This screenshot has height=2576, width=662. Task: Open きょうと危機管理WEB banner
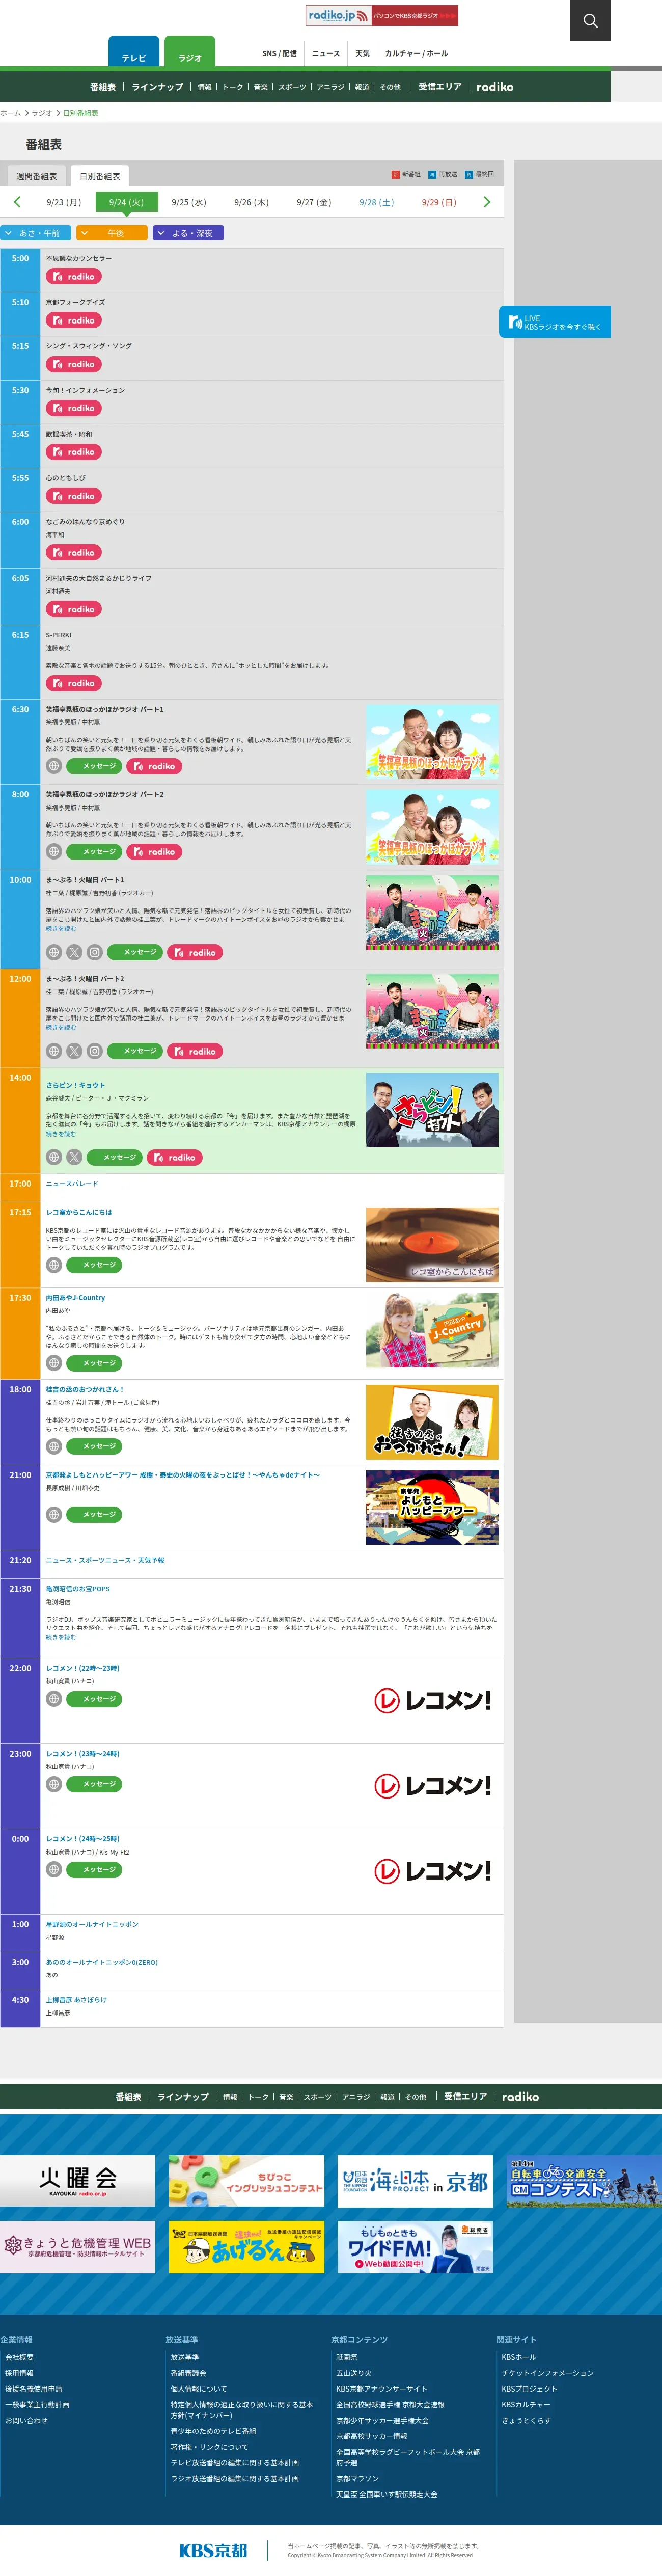click(x=78, y=2247)
